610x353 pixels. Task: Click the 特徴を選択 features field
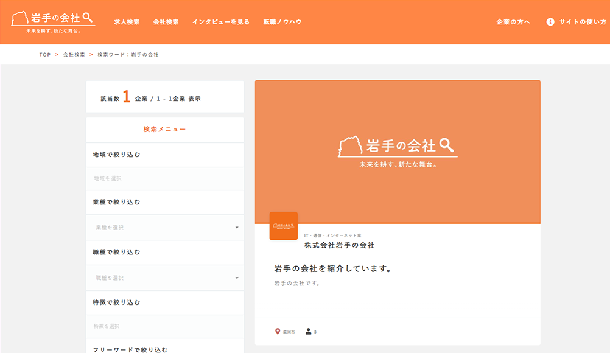pos(165,326)
